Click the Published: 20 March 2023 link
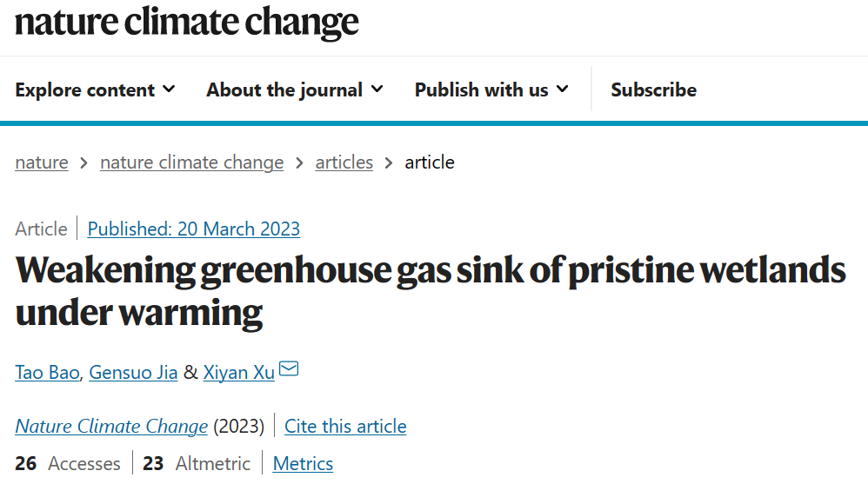This screenshot has height=484, width=868. [194, 229]
